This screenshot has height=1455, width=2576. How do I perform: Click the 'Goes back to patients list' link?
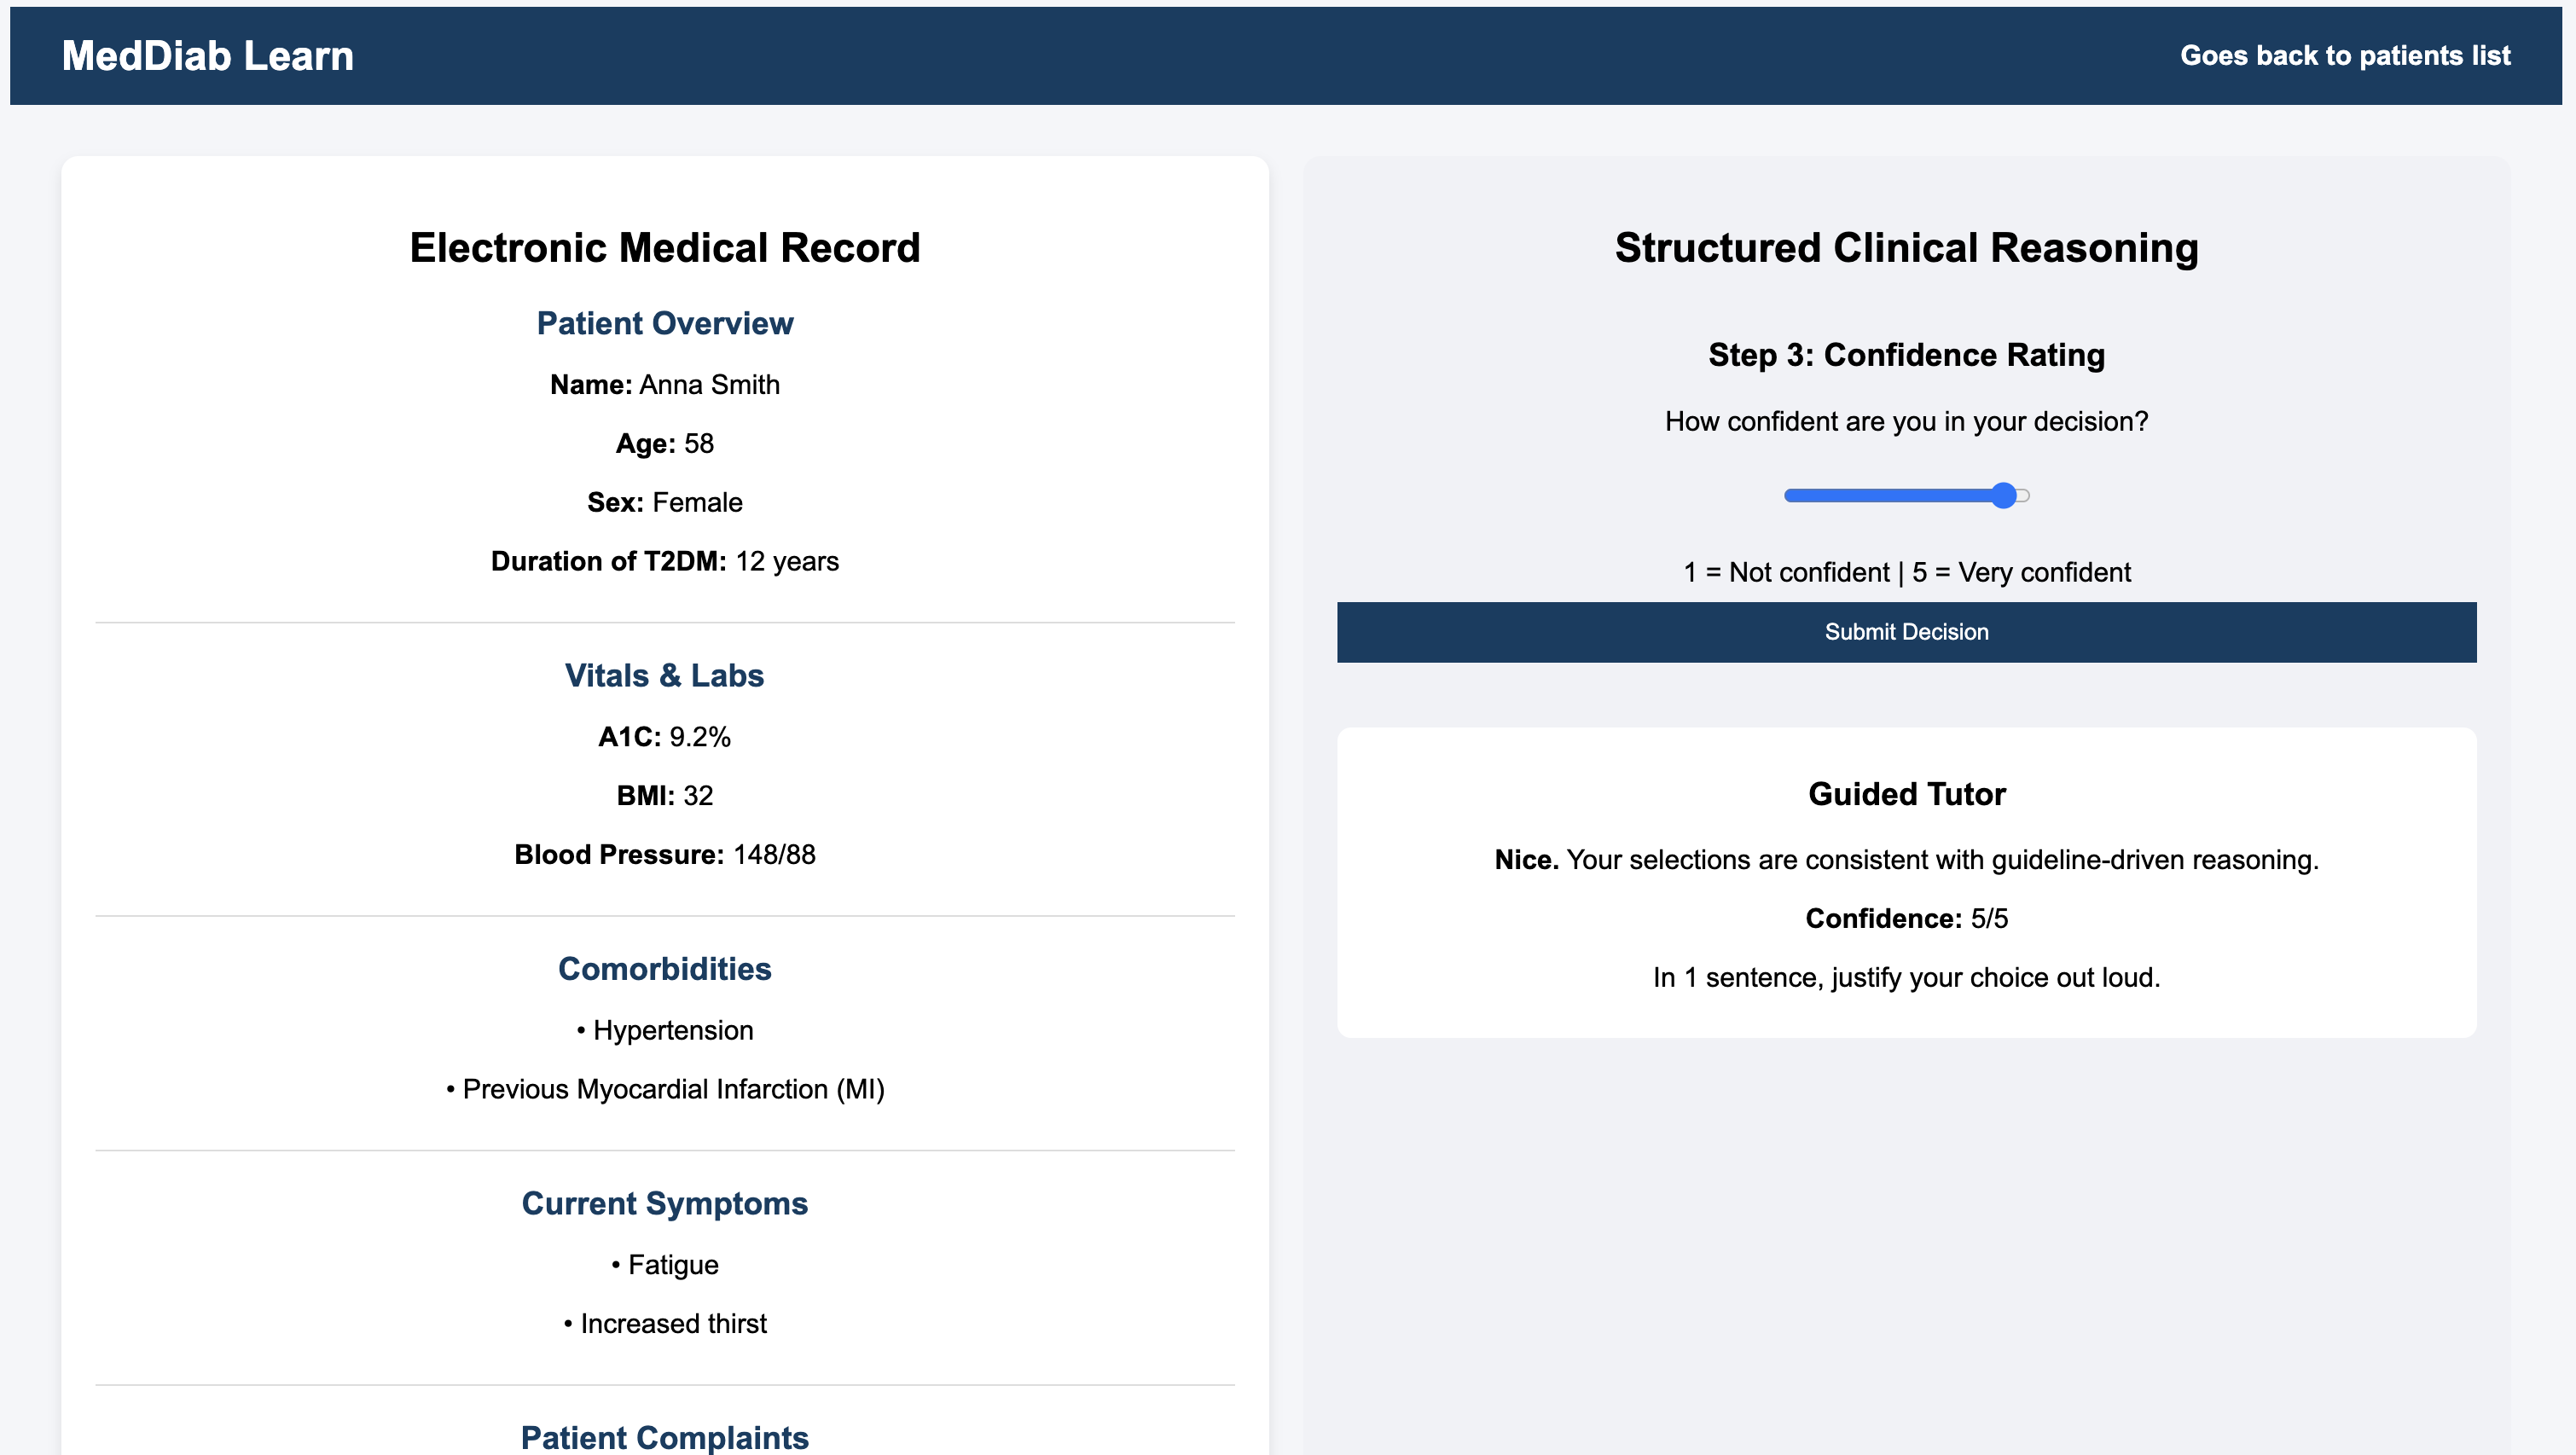click(2344, 56)
